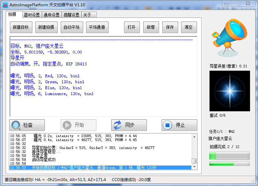The width and height of the screenshot is (258, 186).
Task: Open 平场通道 flat channel settings
Action: (97, 27)
